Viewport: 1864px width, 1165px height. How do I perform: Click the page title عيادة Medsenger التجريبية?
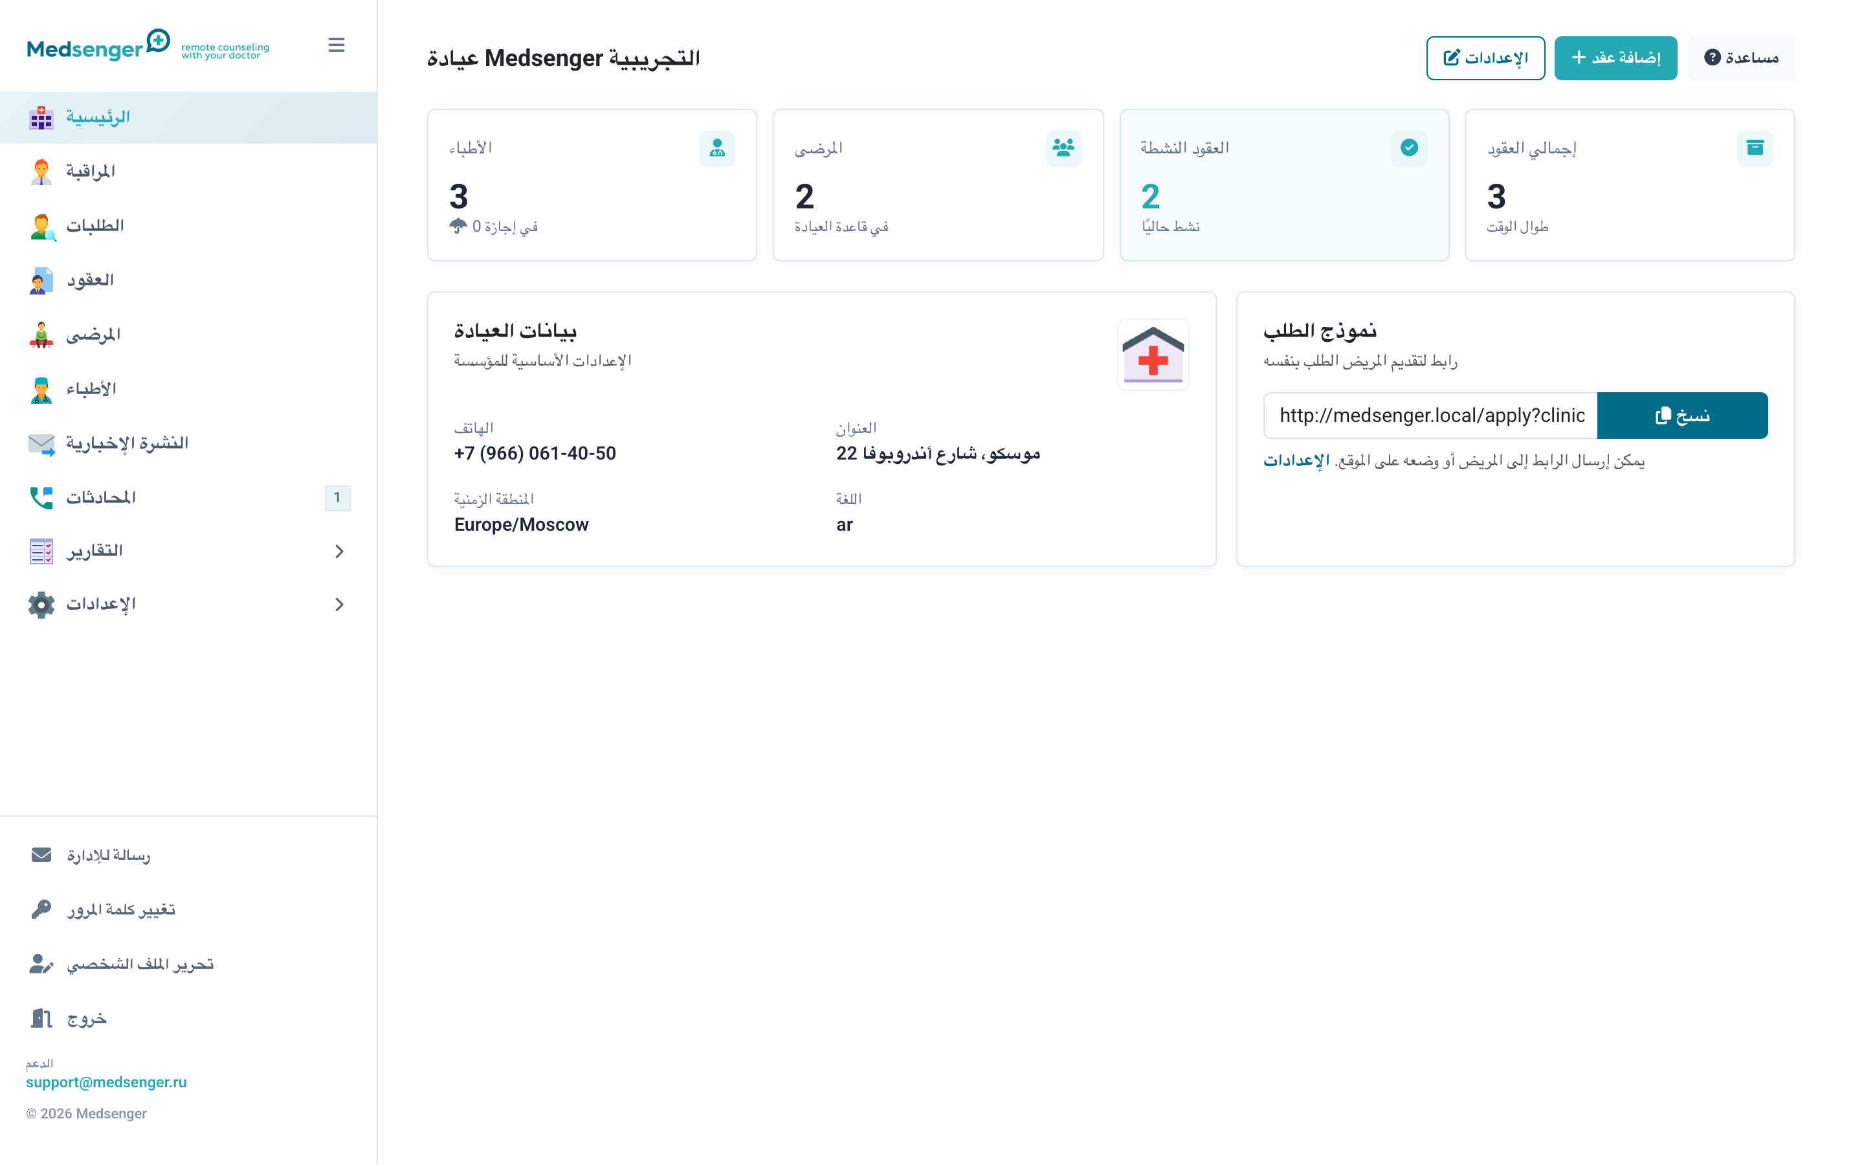tap(564, 58)
